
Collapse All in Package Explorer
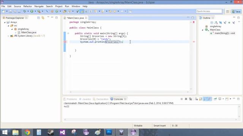point(39,18)
